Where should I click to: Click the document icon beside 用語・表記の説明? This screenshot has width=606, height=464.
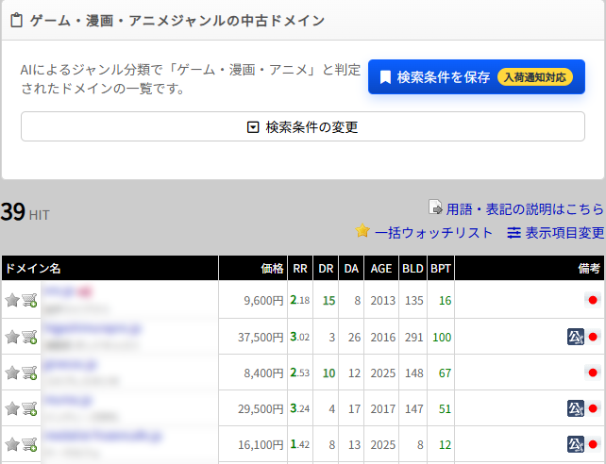click(435, 207)
